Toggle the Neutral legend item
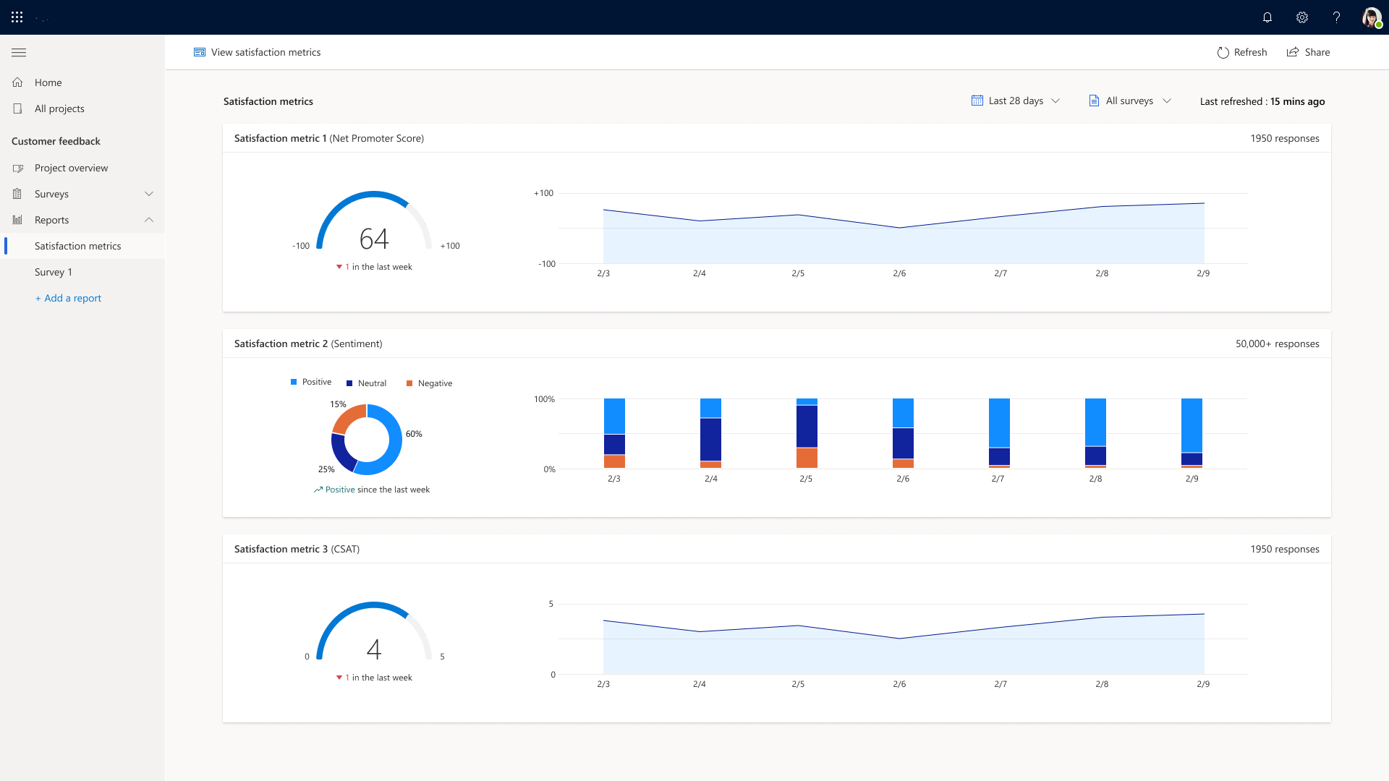The height and width of the screenshot is (781, 1389). point(367,383)
